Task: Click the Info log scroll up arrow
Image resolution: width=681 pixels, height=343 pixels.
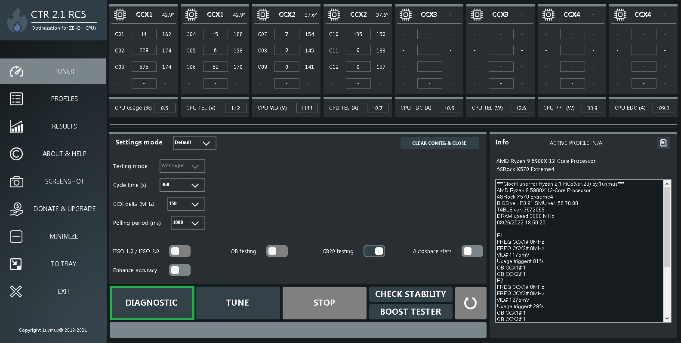Action: click(x=667, y=184)
